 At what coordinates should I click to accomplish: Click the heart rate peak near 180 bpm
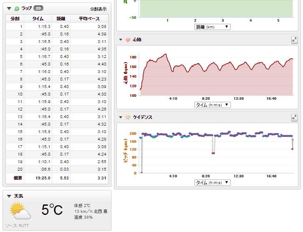tap(166, 54)
